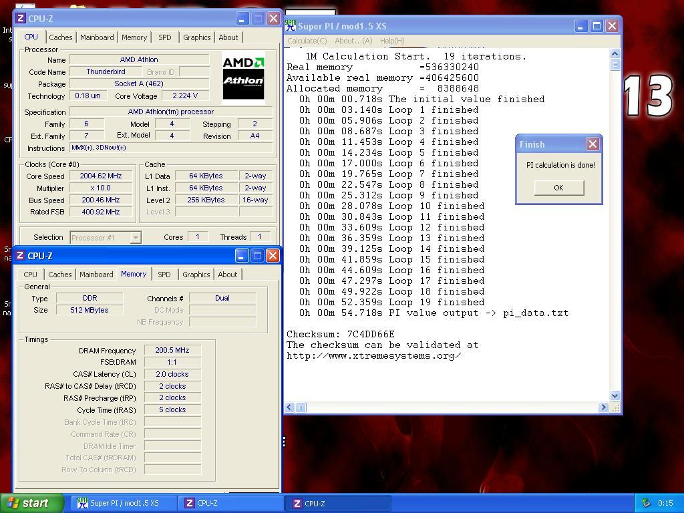
Task: Click the Level 2 cache value 256 KBytes
Action: [x=206, y=200]
